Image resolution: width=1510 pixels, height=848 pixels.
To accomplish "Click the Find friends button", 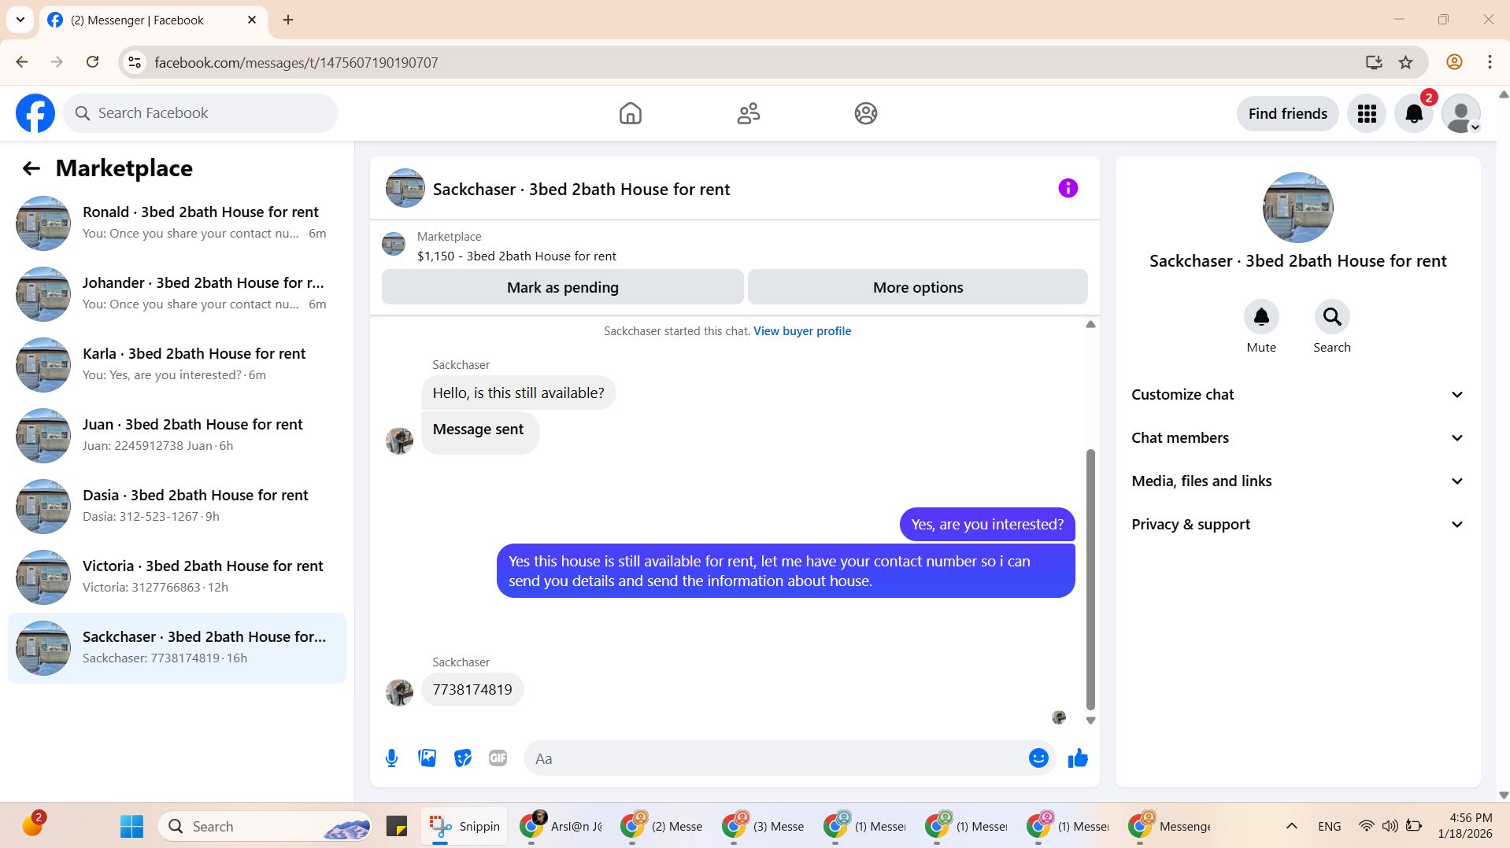I will tap(1287, 114).
